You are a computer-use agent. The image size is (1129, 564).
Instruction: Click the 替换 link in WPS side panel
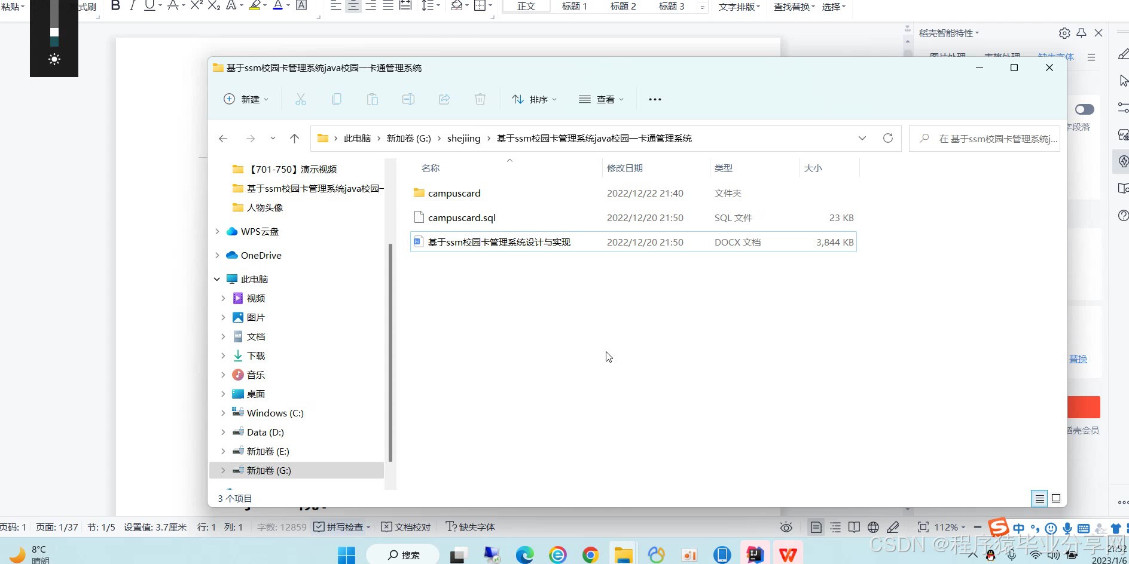[x=1078, y=359]
